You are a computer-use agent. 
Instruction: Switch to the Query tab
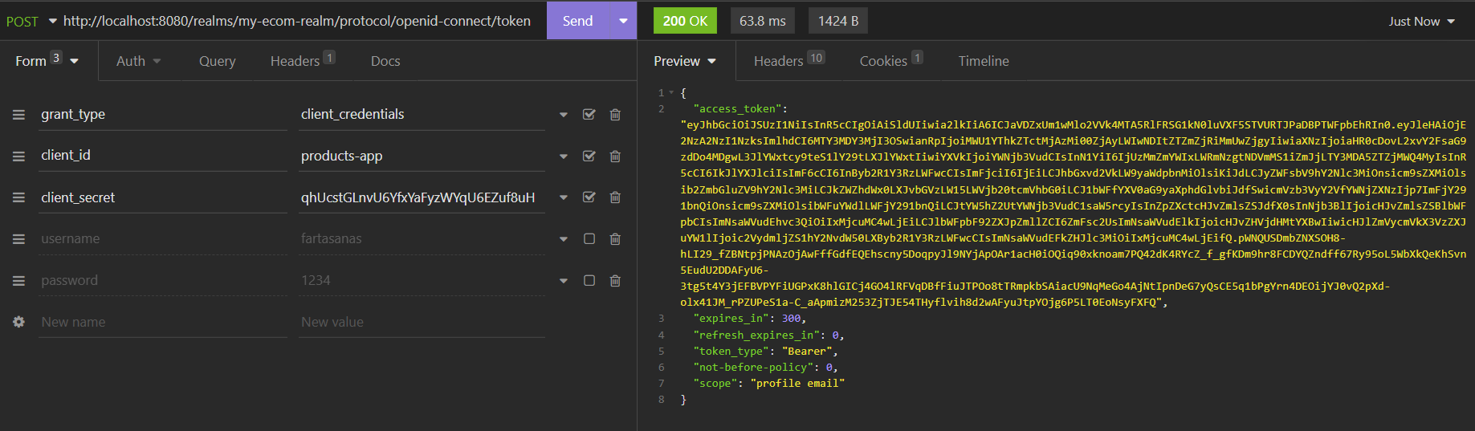218,61
